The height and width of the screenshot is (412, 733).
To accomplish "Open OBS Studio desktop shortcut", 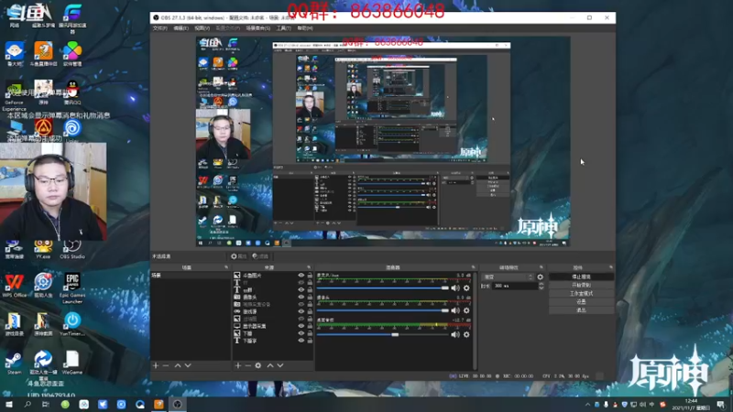I will pos(72,249).
